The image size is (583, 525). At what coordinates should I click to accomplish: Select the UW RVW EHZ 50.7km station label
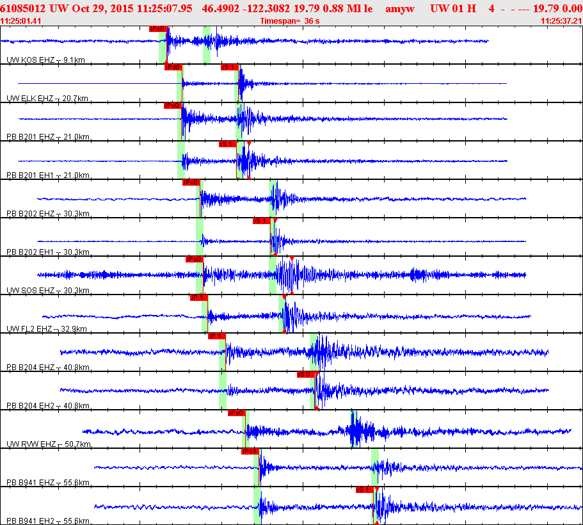coord(48,444)
